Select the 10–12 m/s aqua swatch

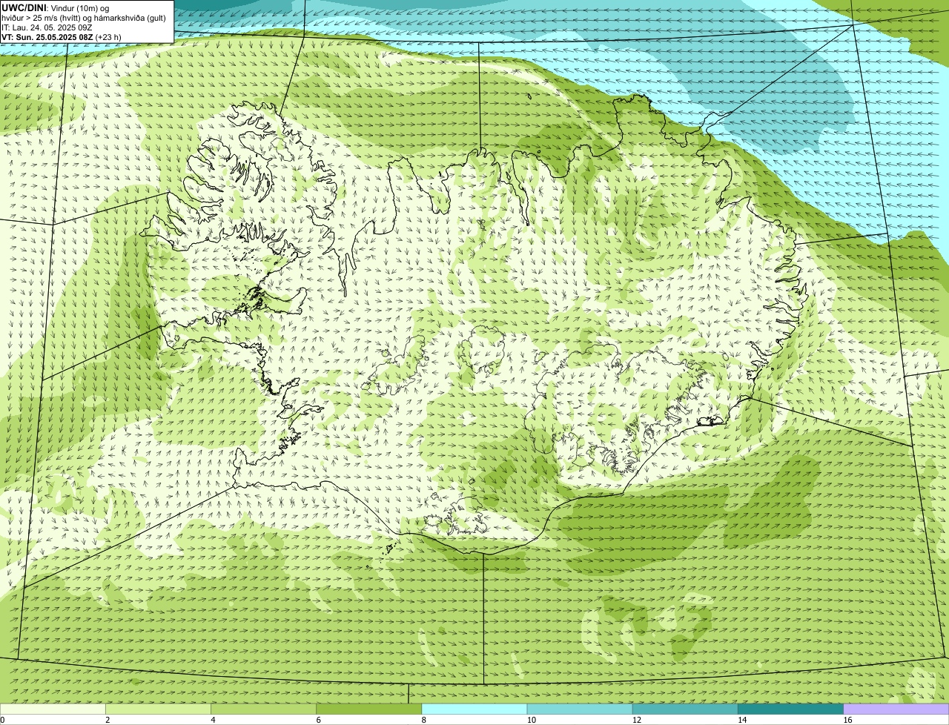[x=580, y=709]
